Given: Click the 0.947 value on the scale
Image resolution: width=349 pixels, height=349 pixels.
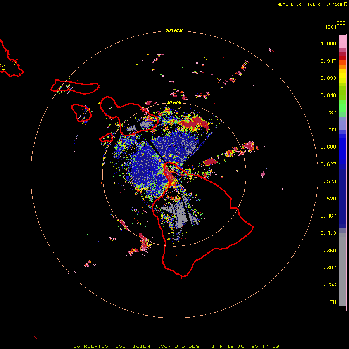Looking at the screenshot, I should [328, 61].
